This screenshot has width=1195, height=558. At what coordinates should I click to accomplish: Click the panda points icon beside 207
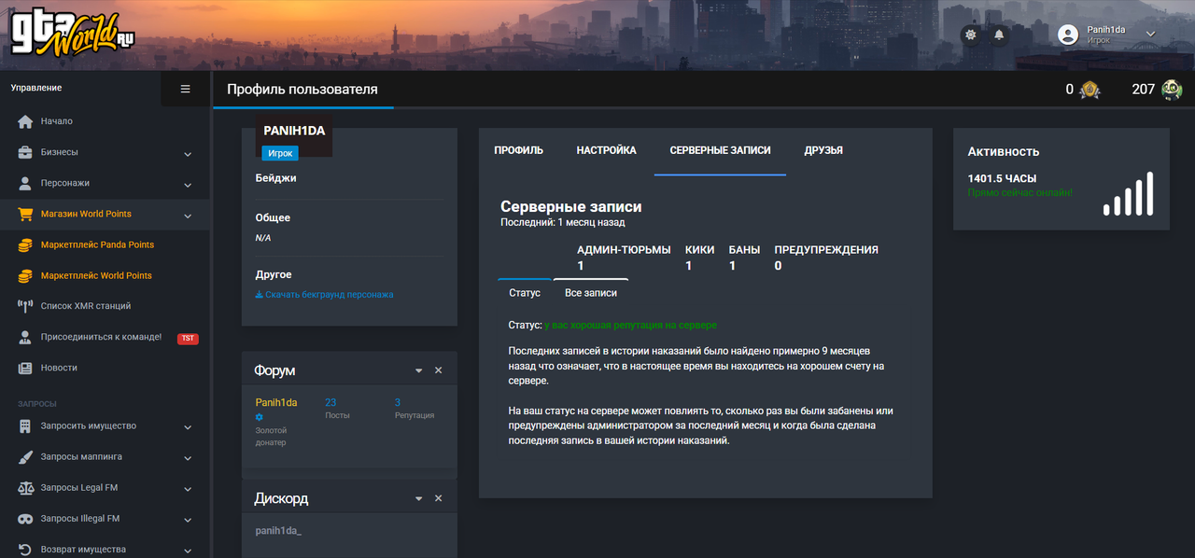[x=1172, y=90]
